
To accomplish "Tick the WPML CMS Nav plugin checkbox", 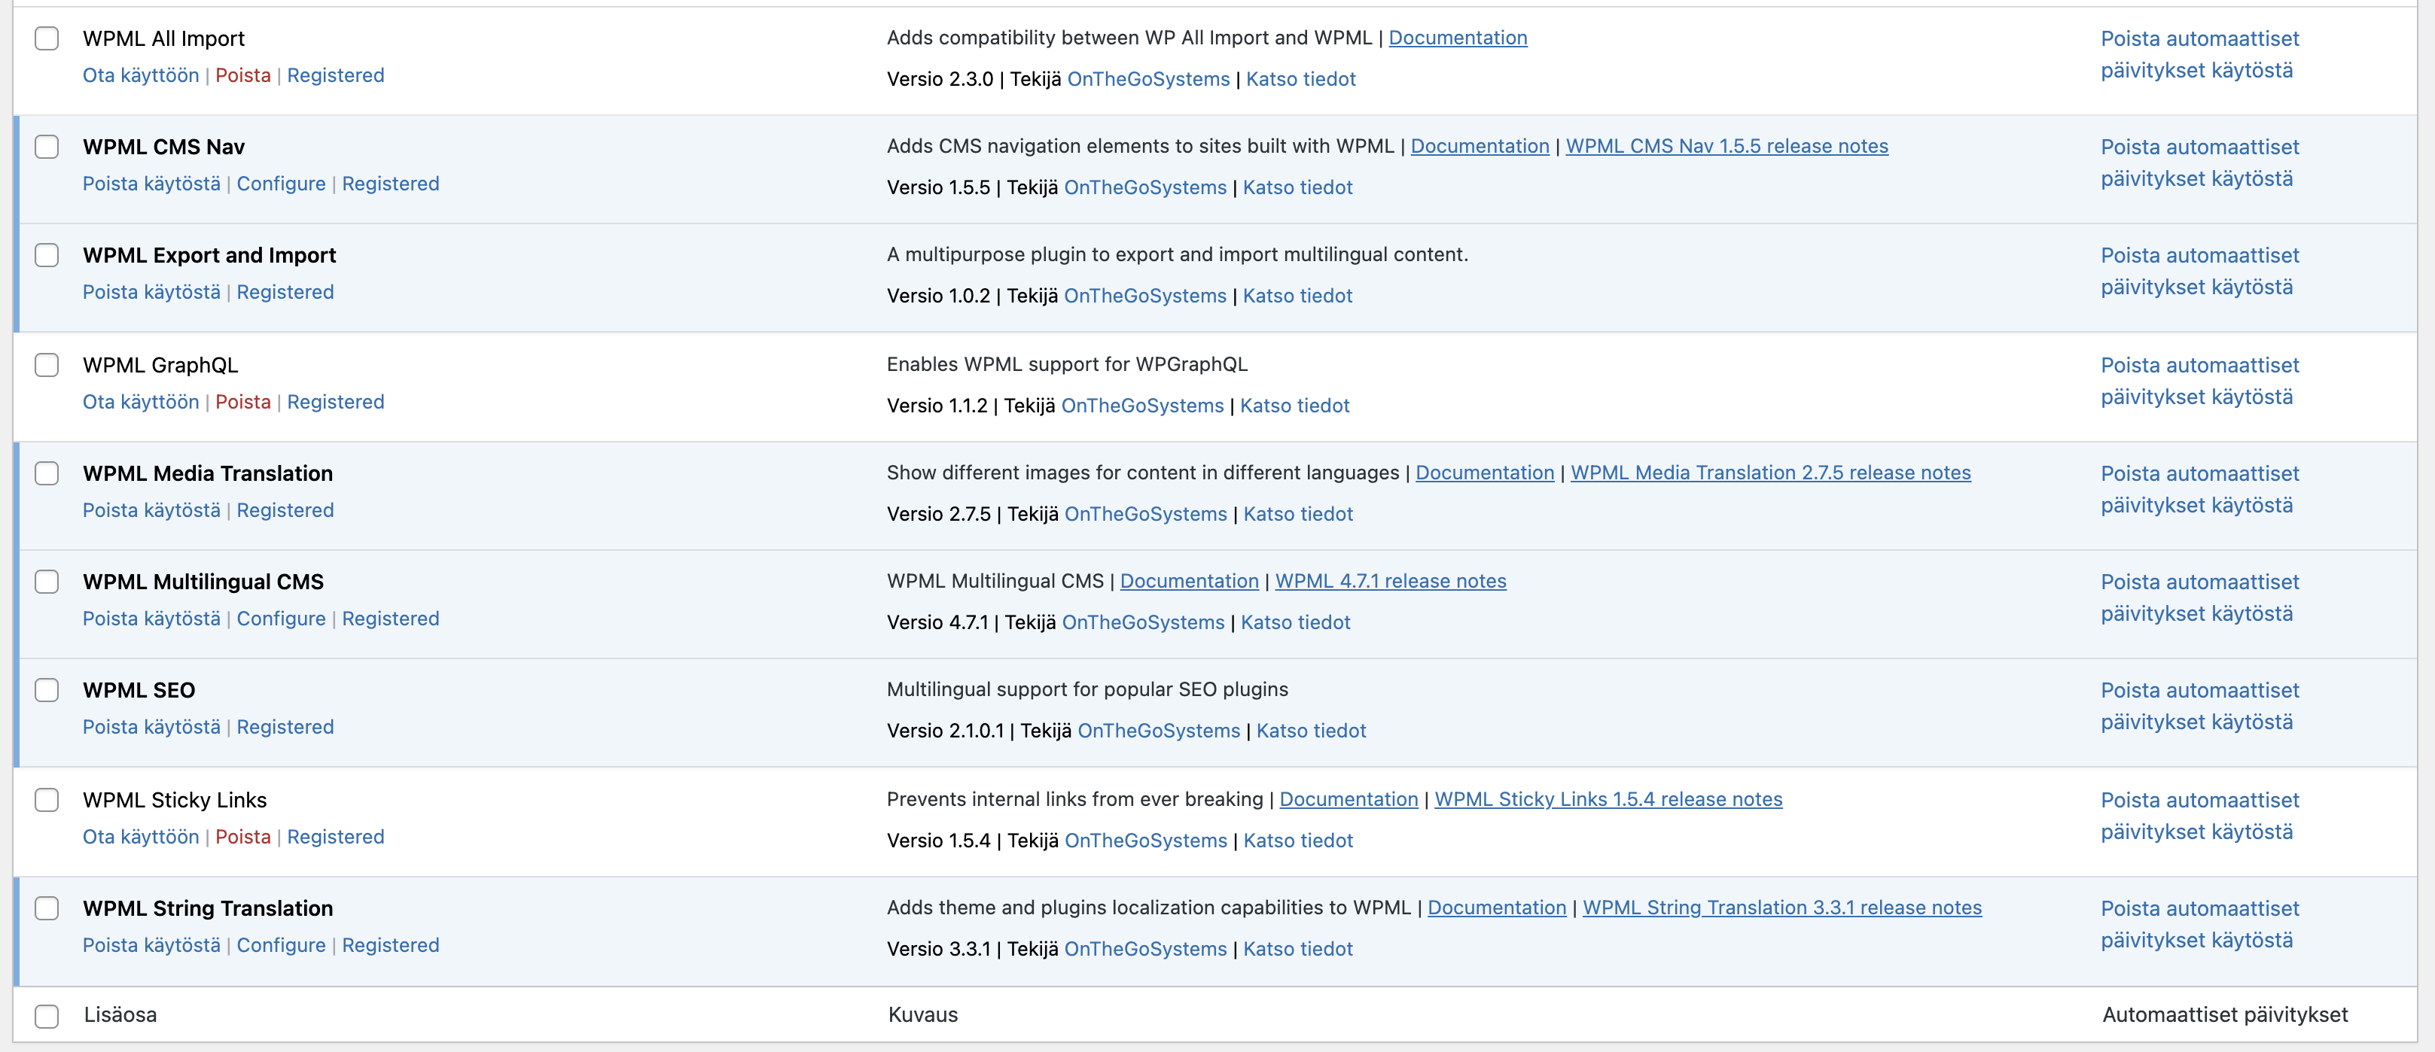I will pyautogui.click(x=47, y=147).
